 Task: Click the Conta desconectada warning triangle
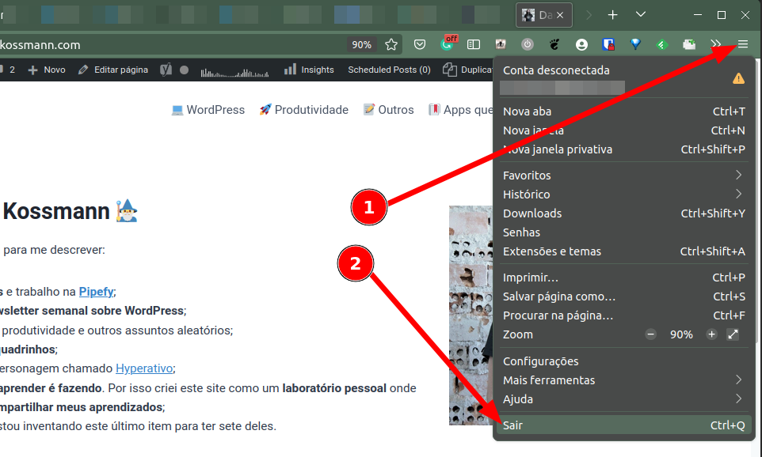[738, 78]
